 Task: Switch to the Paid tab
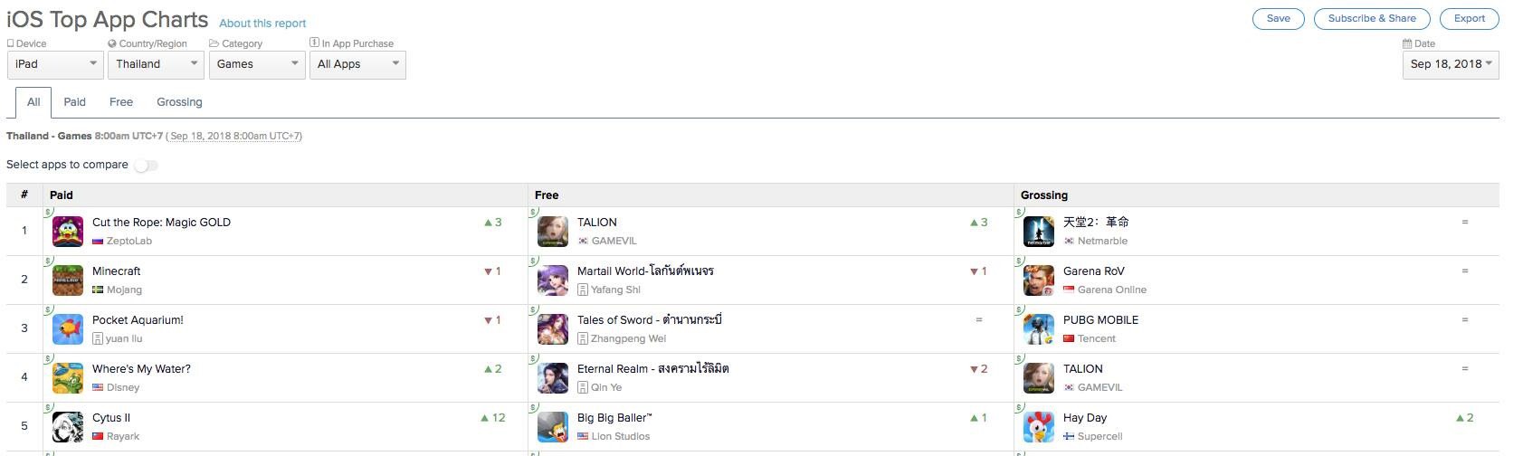(75, 102)
